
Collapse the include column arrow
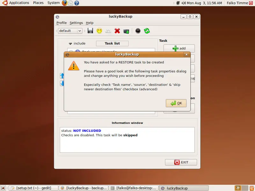point(70,44)
